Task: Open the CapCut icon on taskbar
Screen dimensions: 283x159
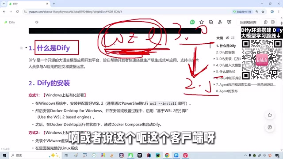Action: 140,155
